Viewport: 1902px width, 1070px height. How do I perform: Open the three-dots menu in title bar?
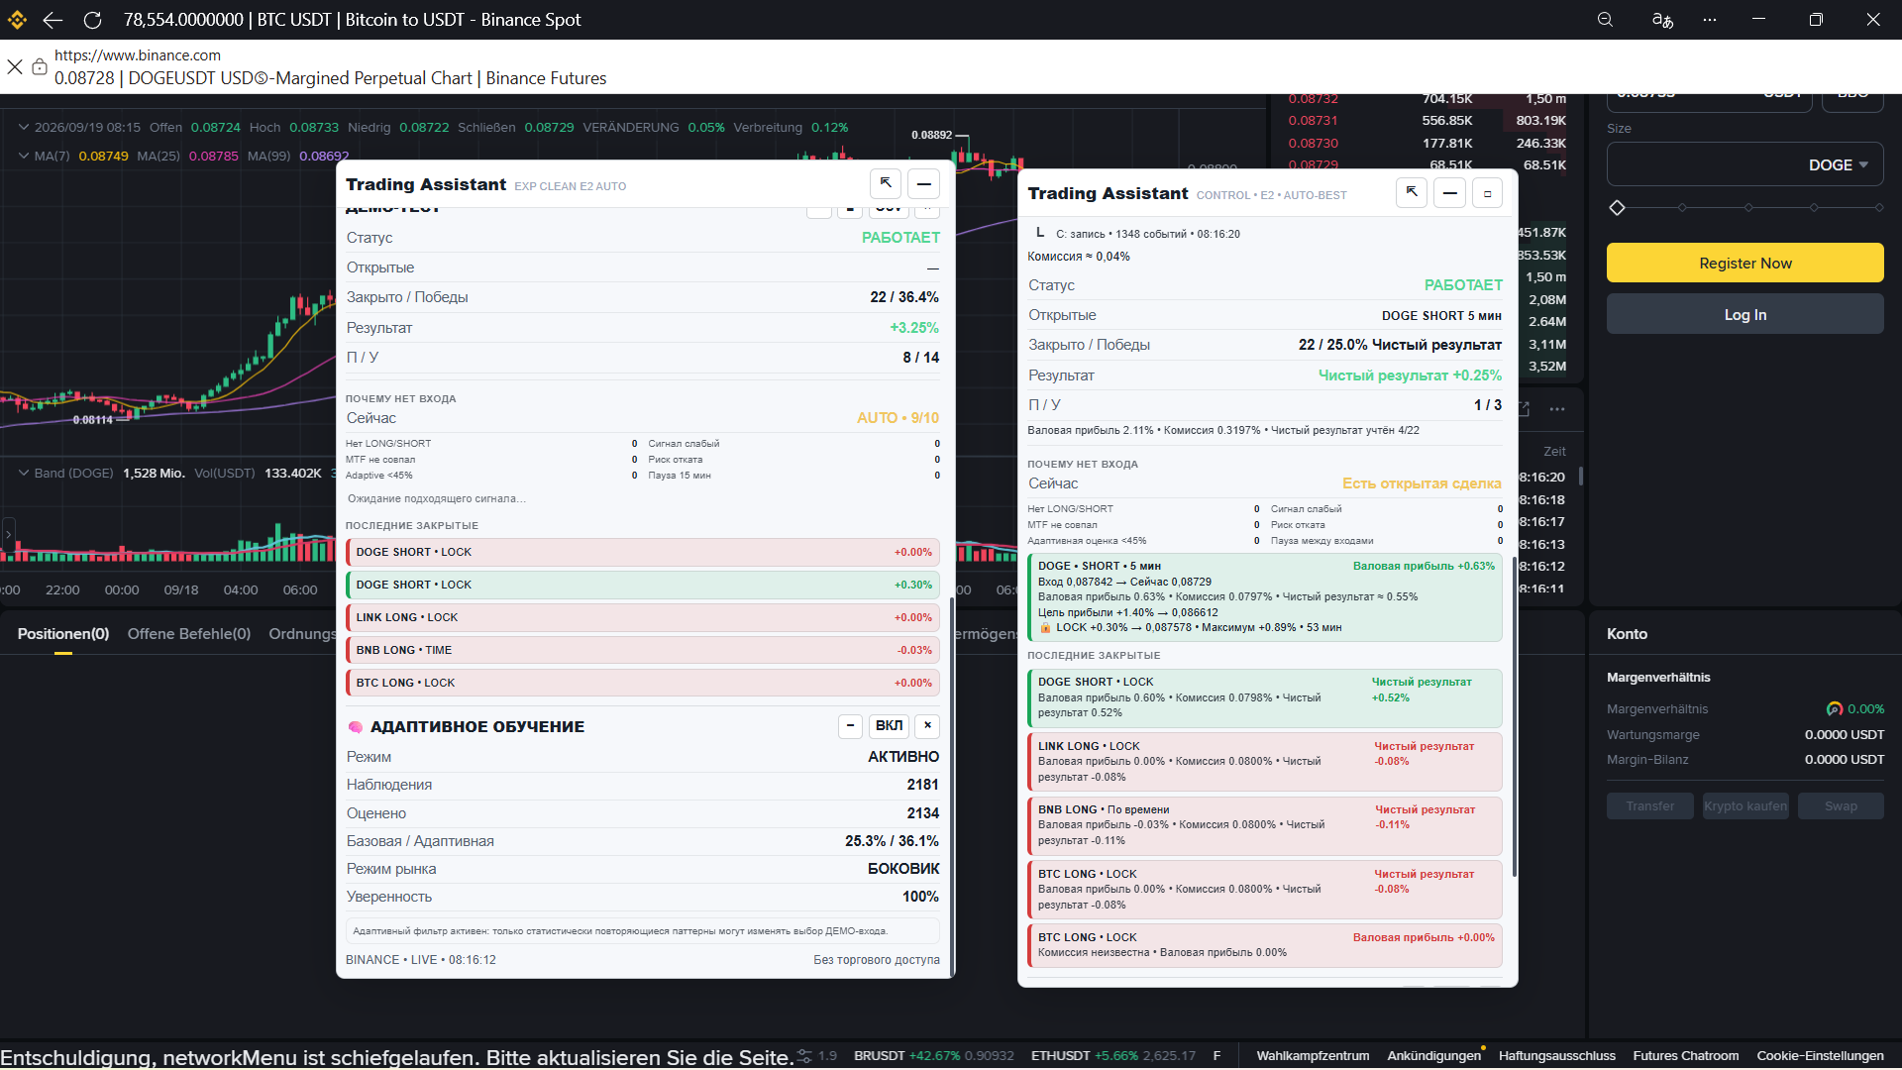(1710, 20)
